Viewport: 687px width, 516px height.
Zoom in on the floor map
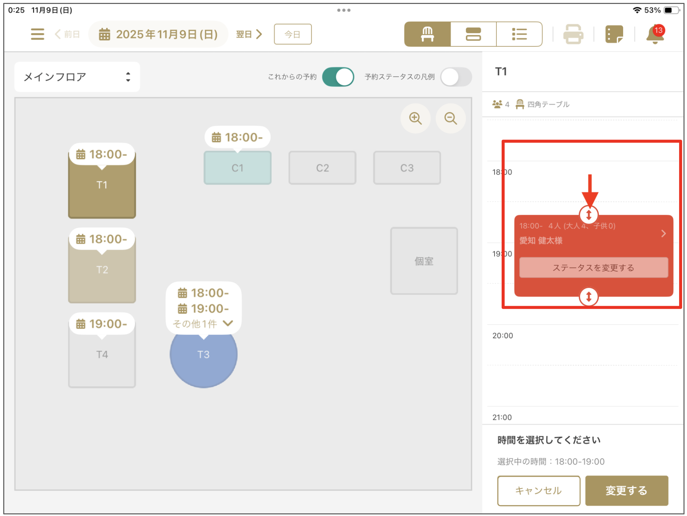(415, 118)
